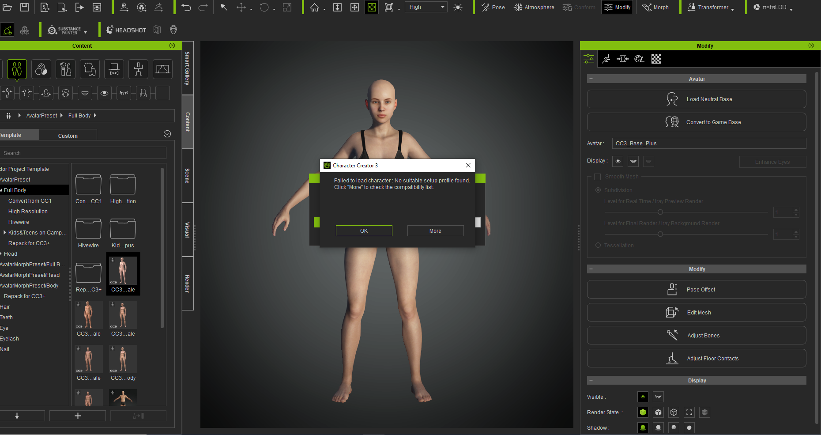
Task: Select the Nail content subcategory icon
Action: (143, 93)
